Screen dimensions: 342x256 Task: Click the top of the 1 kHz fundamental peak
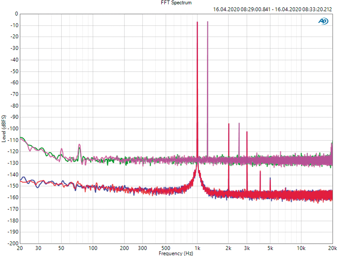[x=197, y=22]
